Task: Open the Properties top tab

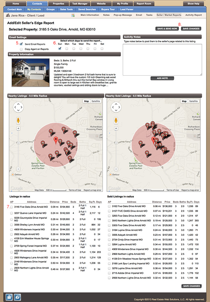Action: tap(59, 4)
